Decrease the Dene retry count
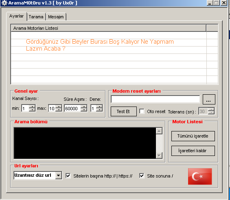Screen dimensions: 230x200 click(100, 110)
